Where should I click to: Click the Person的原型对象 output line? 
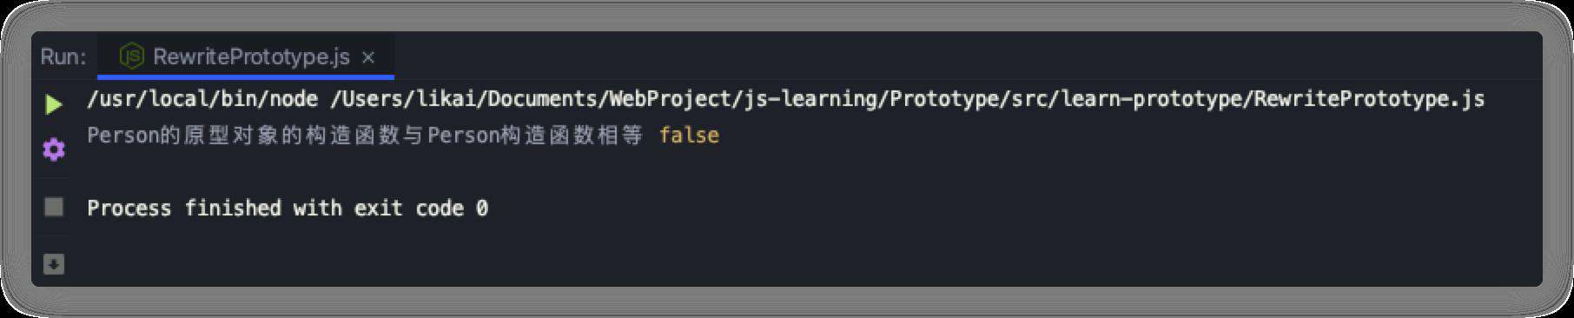click(365, 136)
